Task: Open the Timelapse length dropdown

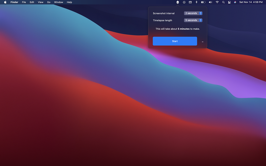Action: 193,20
